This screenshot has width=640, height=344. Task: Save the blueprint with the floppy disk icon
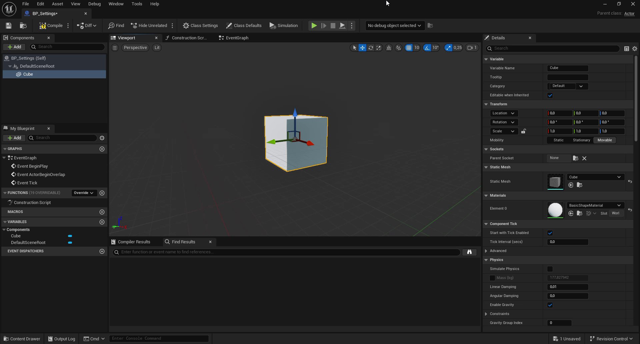pyautogui.click(x=9, y=26)
